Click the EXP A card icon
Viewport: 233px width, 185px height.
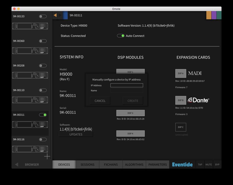(181, 73)
